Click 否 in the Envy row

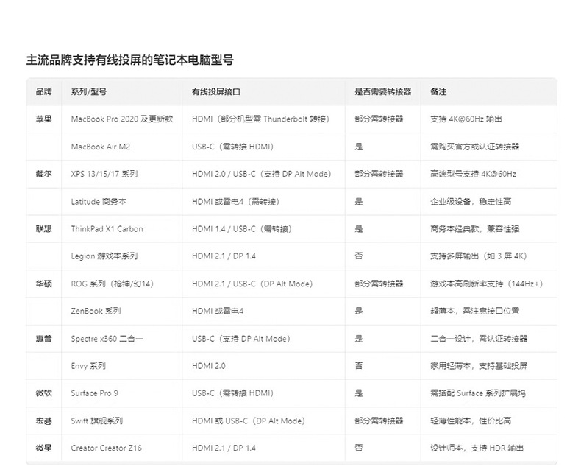pos(359,366)
